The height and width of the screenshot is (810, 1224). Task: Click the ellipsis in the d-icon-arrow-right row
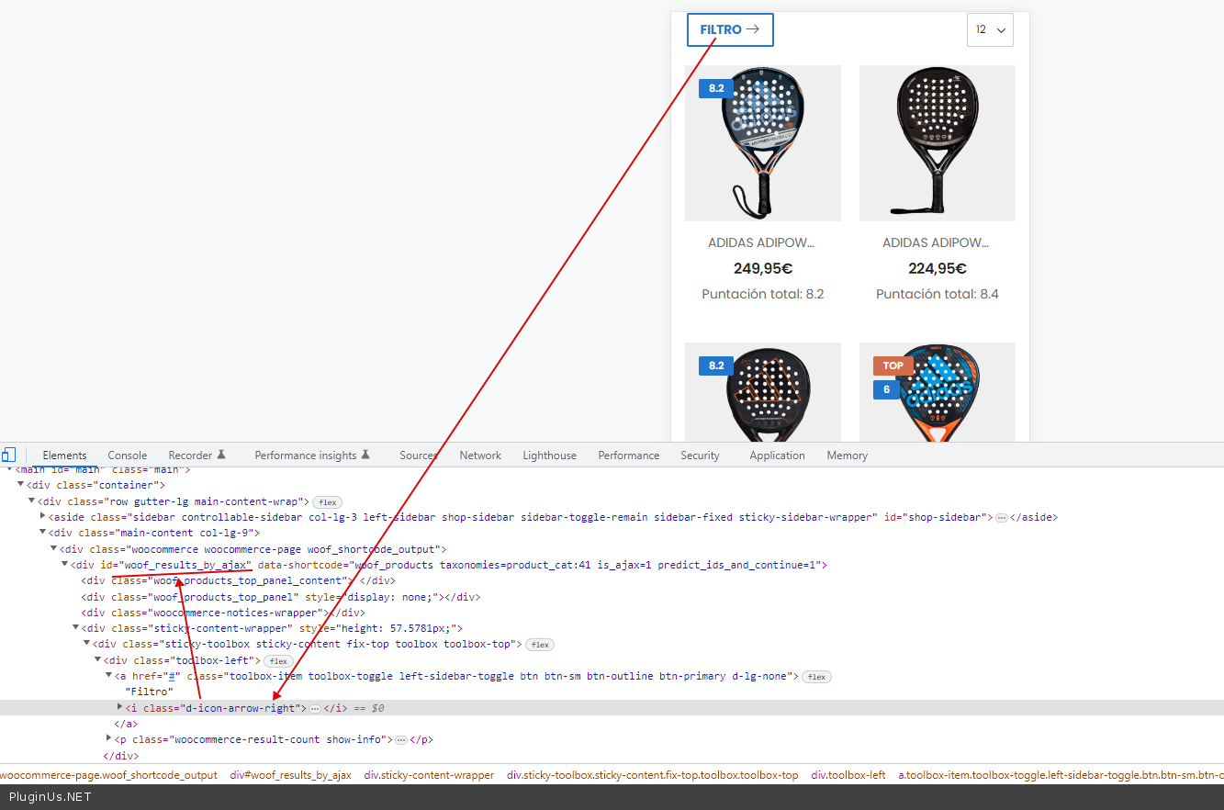point(315,709)
